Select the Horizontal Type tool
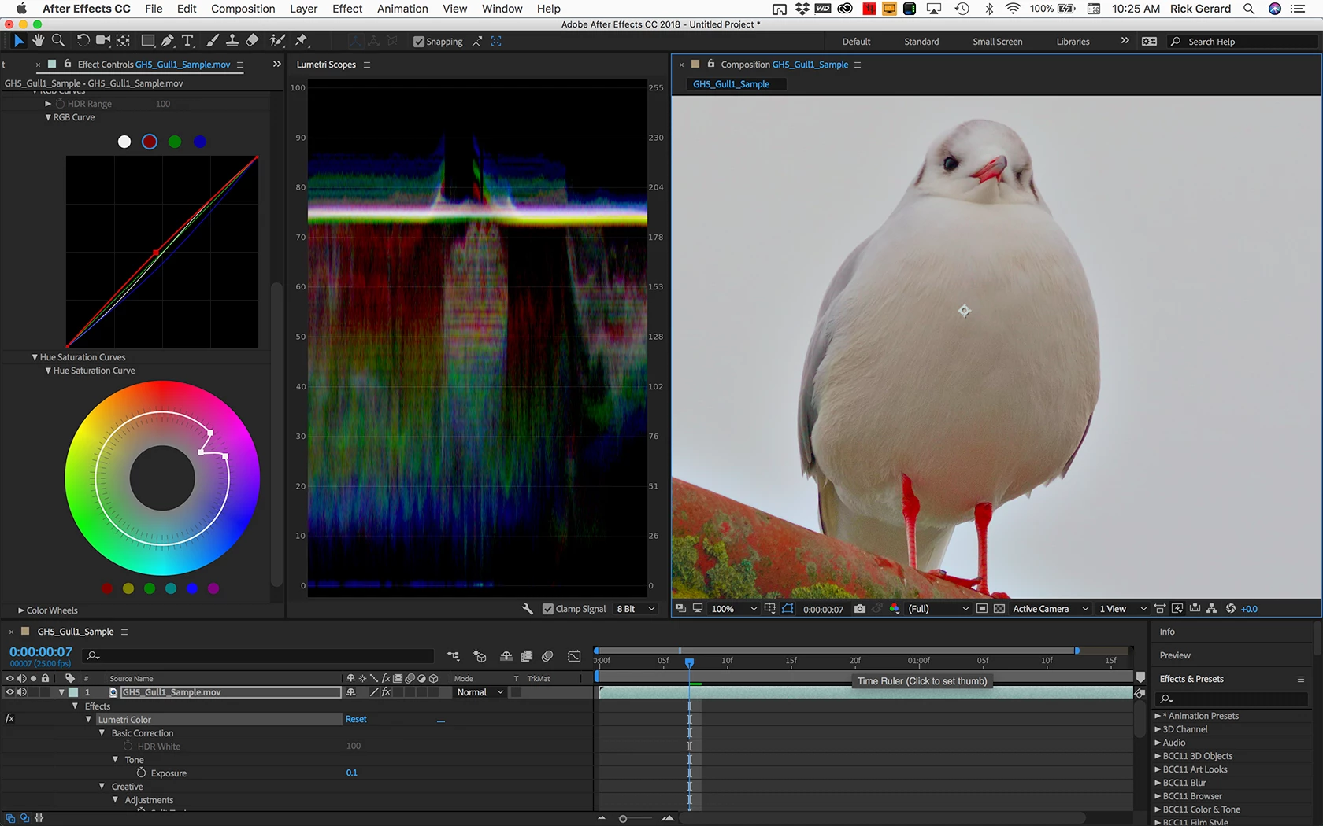This screenshot has height=826, width=1323. [x=187, y=40]
